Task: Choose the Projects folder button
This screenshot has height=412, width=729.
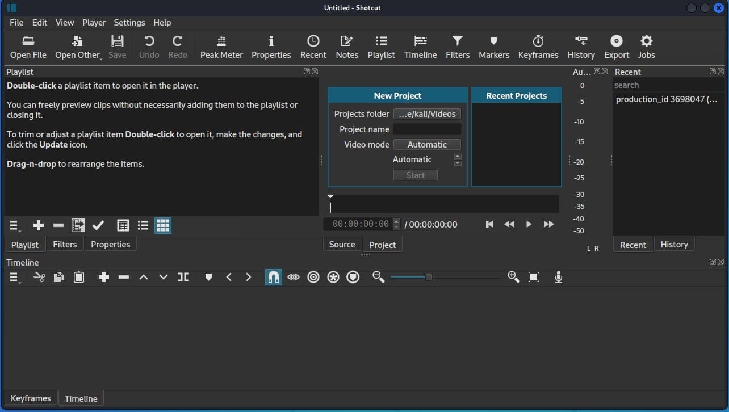Action: click(x=427, y=114)
